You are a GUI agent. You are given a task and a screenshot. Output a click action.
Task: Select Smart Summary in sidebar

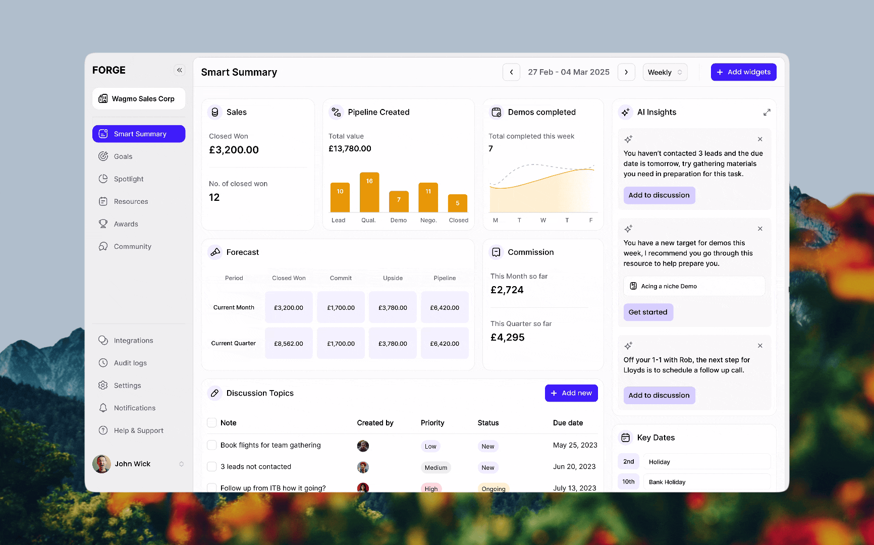click(x=139, y=134)
